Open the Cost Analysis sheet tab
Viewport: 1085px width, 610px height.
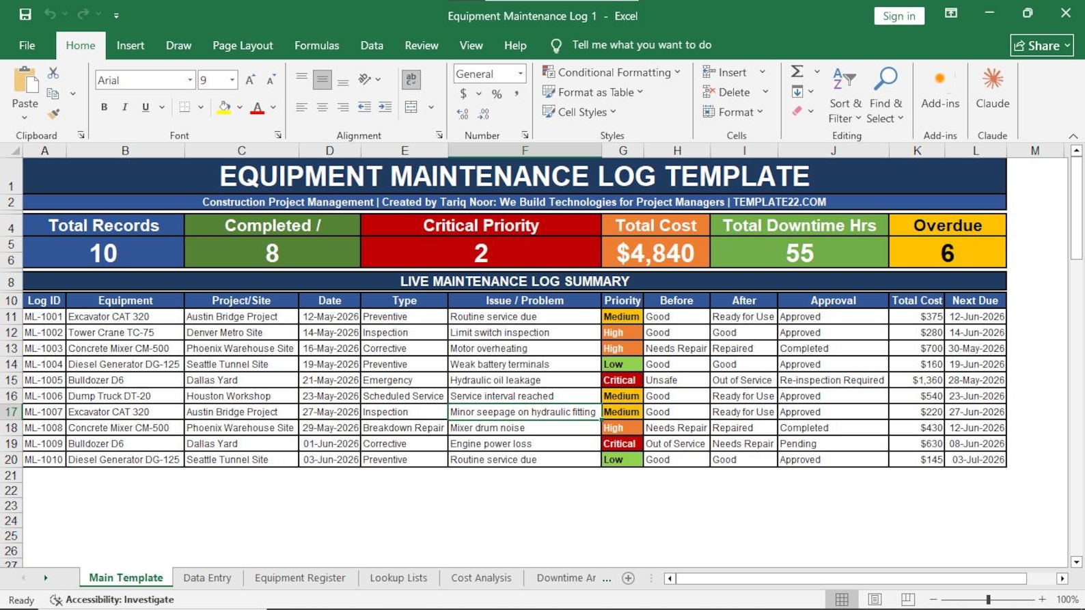tap(481, 578)
